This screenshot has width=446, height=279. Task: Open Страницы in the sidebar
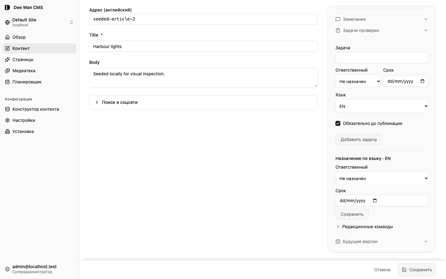click(39, 60)
